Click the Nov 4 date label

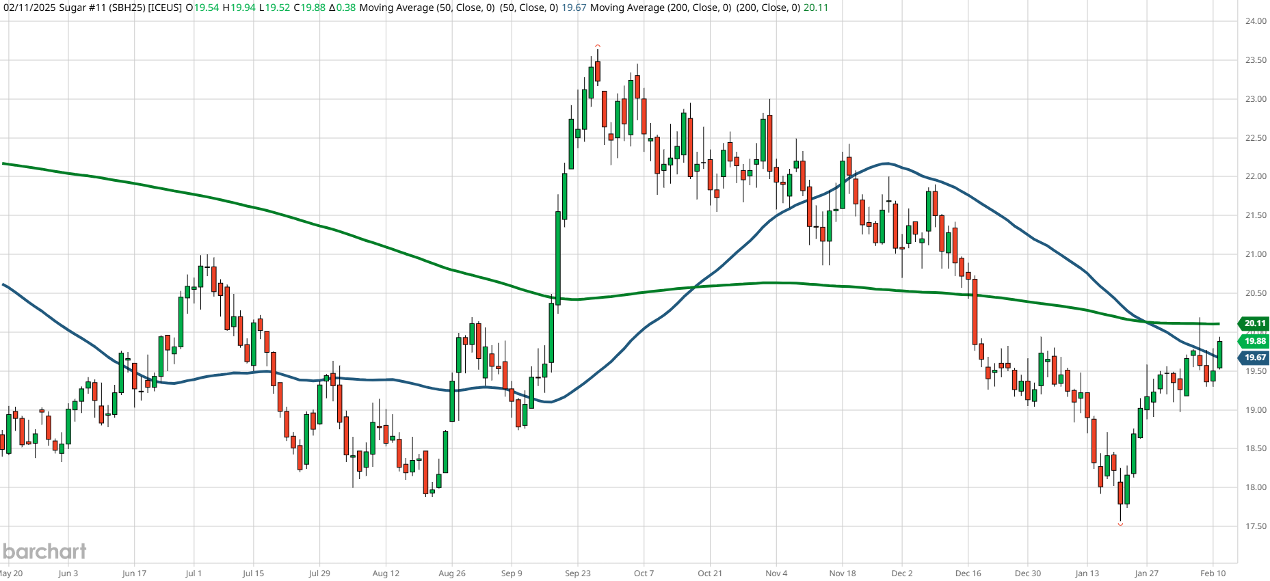[x=776, y=573]
